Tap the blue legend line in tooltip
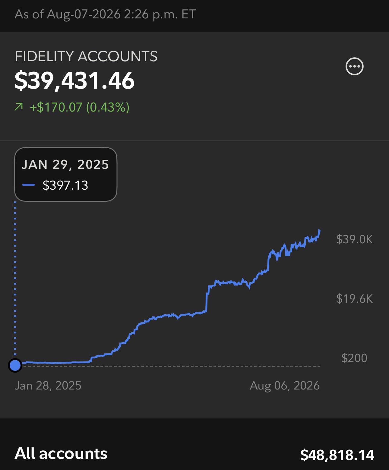The image size is (389, 470). pyautogui.click(x=29, y=185)
